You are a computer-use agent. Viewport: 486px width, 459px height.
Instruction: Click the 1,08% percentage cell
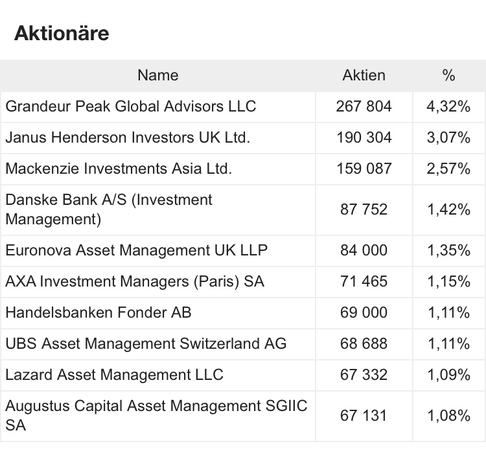pos(448,416)
